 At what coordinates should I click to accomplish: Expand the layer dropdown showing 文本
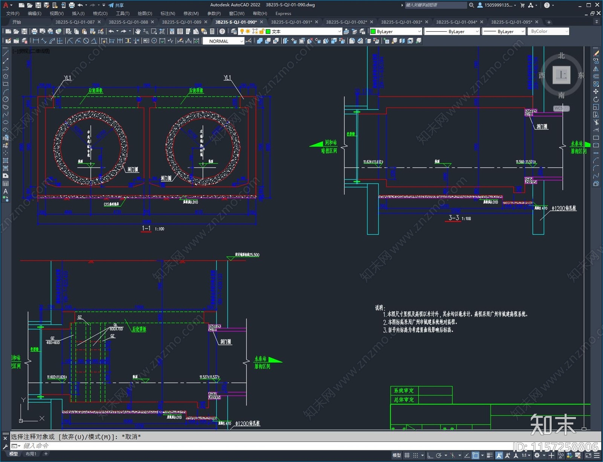[304, 32]
